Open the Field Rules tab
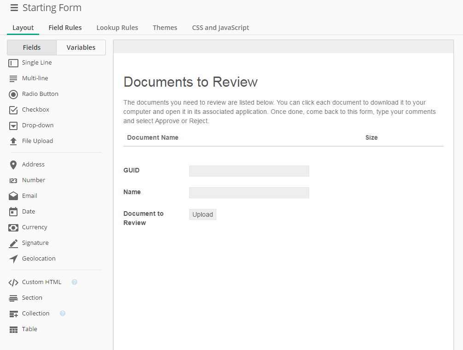This screenshot has width=463, height=350. point(65,28)
